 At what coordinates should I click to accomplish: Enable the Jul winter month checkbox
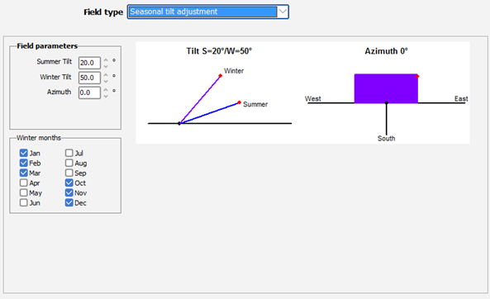pos(69,153)
